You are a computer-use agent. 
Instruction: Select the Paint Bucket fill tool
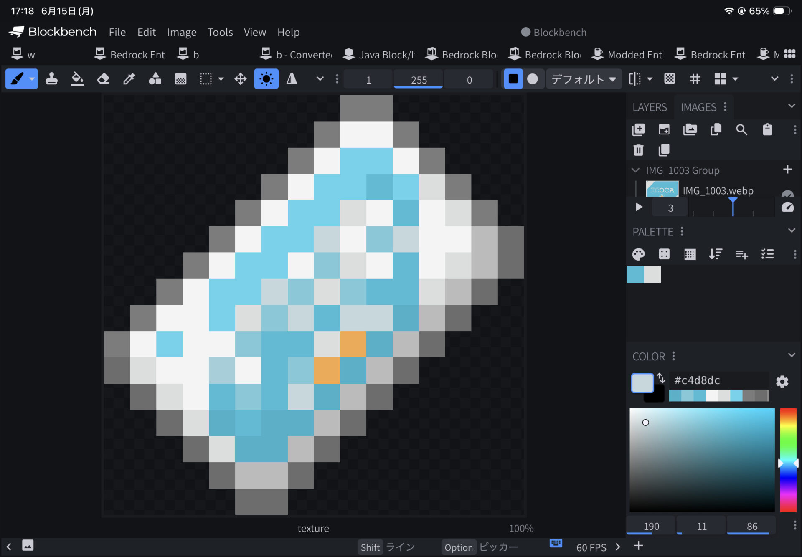coord(77,79)
